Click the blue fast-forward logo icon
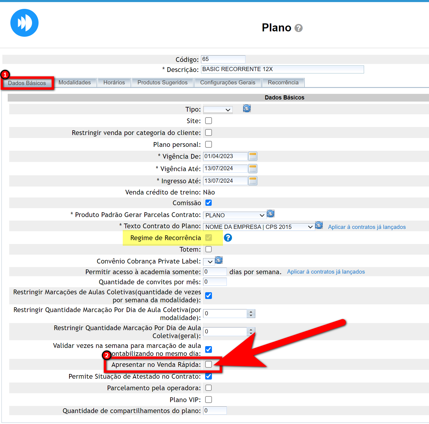Viewport: 429px width, 424px height. (24, 23)
